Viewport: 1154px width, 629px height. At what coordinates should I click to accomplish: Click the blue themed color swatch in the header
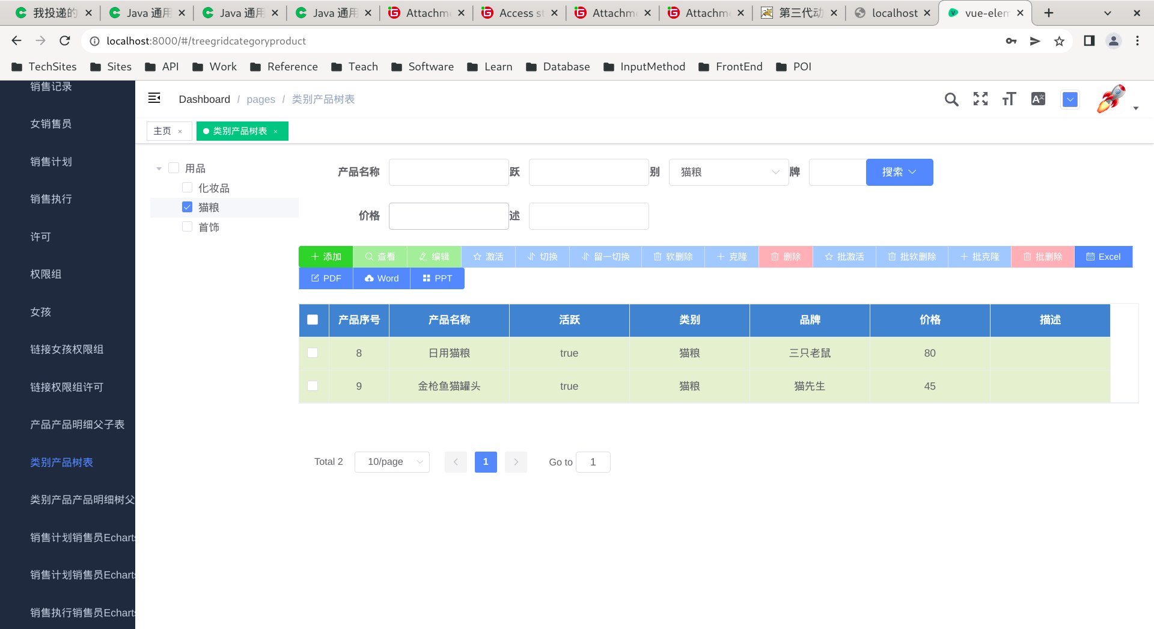[1070, 99]
